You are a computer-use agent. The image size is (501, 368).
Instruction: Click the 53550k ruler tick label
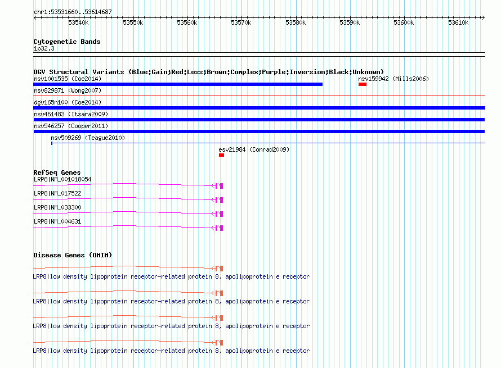[x=133, y=23]
